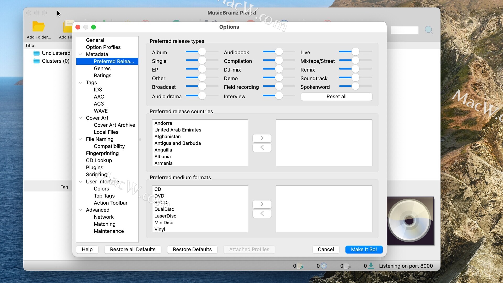
Task: Add selected country with right arrow button
Action: tap(262, 138)
